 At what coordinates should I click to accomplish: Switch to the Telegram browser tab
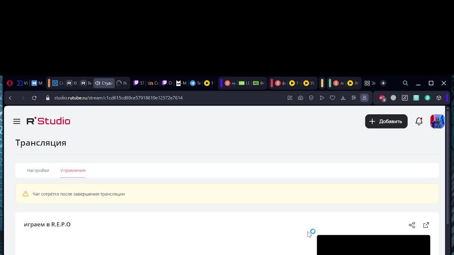pos(195,83)
